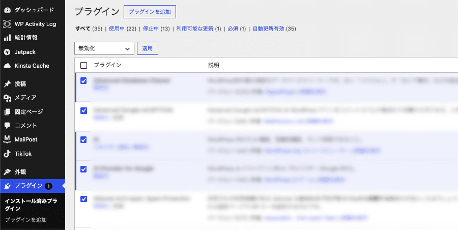Select インストール済みプラグイン submenu item
458x230 pixels.
point(31,205)
